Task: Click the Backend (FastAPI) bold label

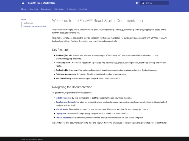Action: [64, 55]
